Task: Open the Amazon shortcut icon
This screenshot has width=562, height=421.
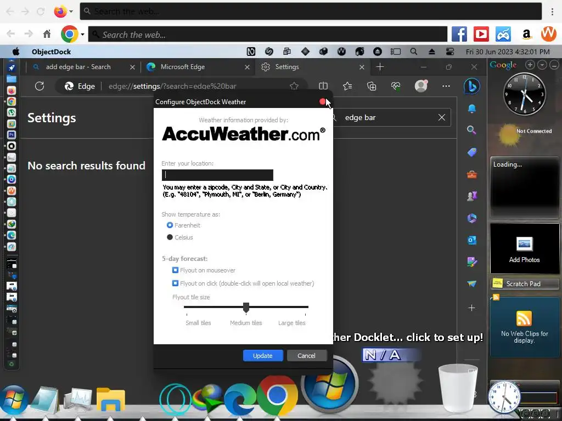Action: pos(526,35)
